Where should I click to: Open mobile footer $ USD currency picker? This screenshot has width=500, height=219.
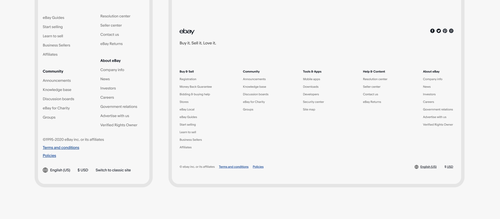point(83,170)
